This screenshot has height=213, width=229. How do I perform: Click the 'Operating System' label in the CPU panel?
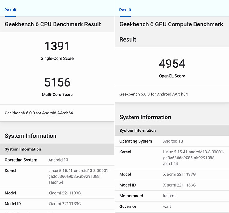pyautogui.click(x=21, y=160)
